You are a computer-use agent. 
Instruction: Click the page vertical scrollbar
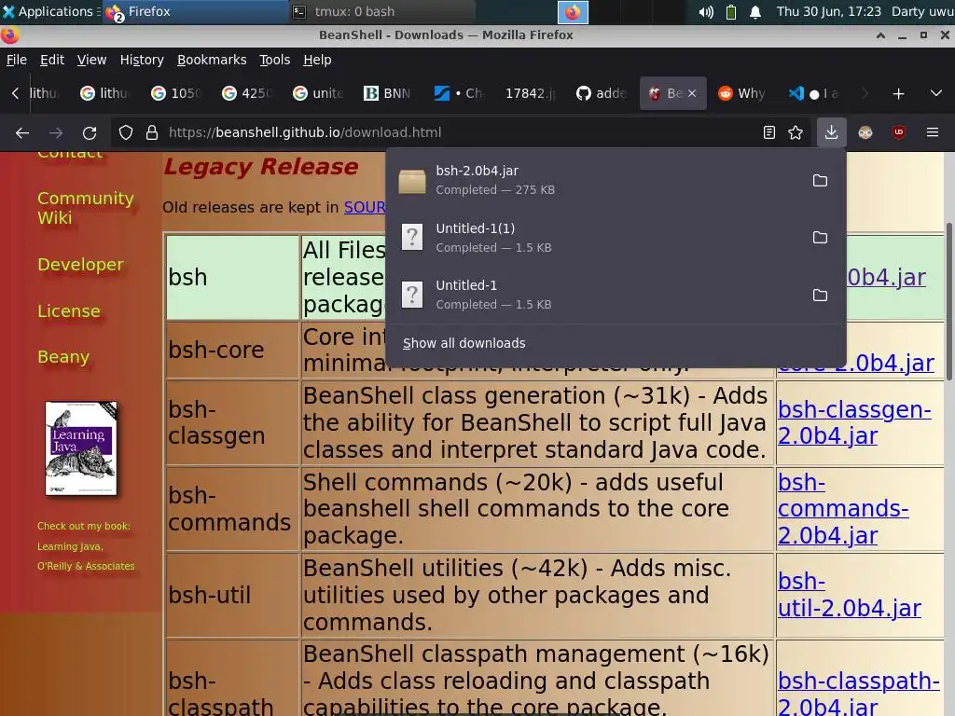[948, 301]
